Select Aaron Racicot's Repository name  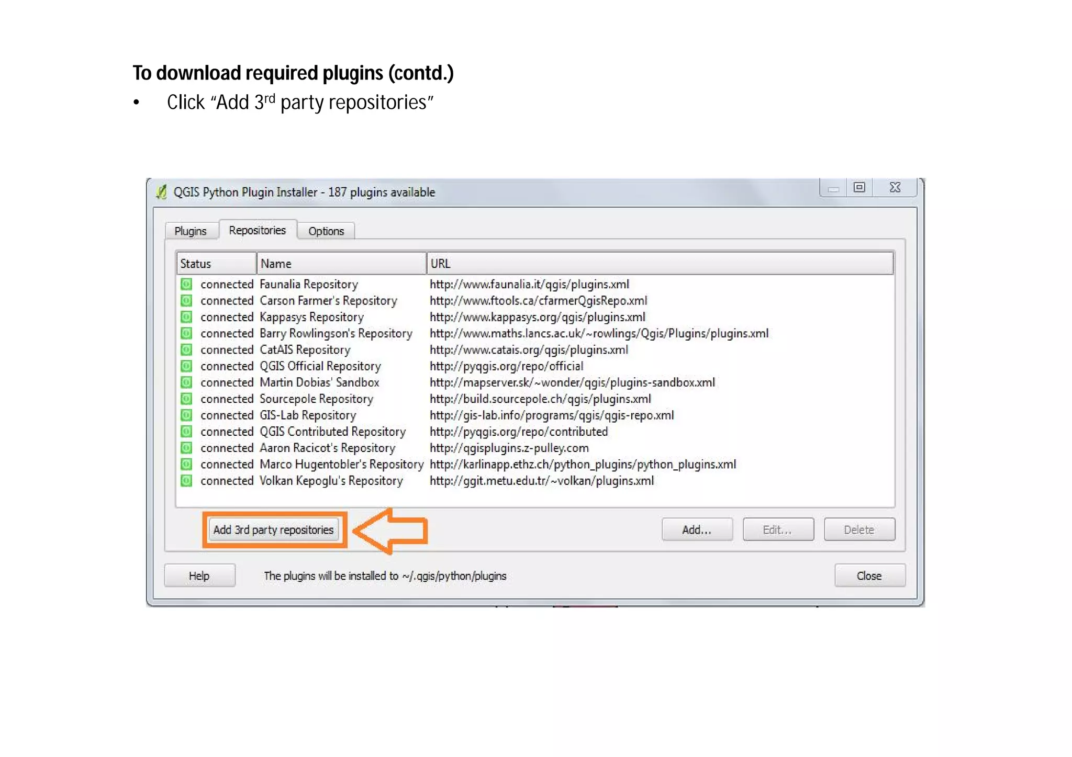click(328, 448)
